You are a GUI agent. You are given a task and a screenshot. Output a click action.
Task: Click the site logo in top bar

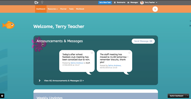(36, 2)
